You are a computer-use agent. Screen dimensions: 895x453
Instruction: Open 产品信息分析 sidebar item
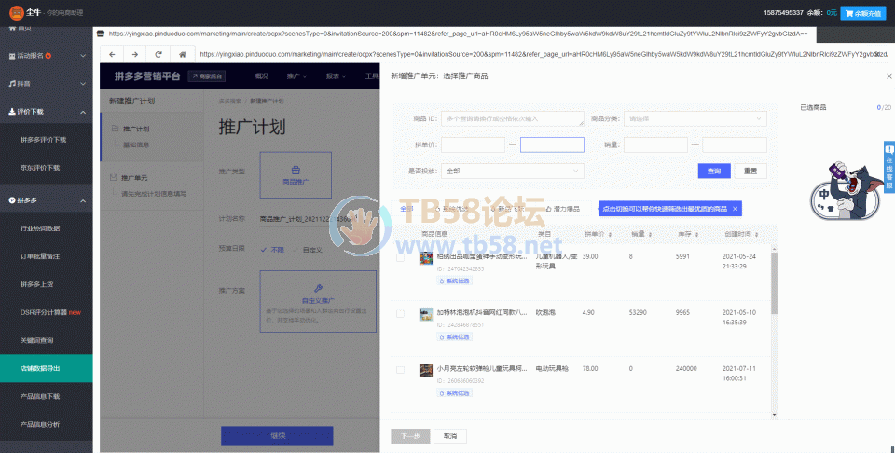pos(40,424)
